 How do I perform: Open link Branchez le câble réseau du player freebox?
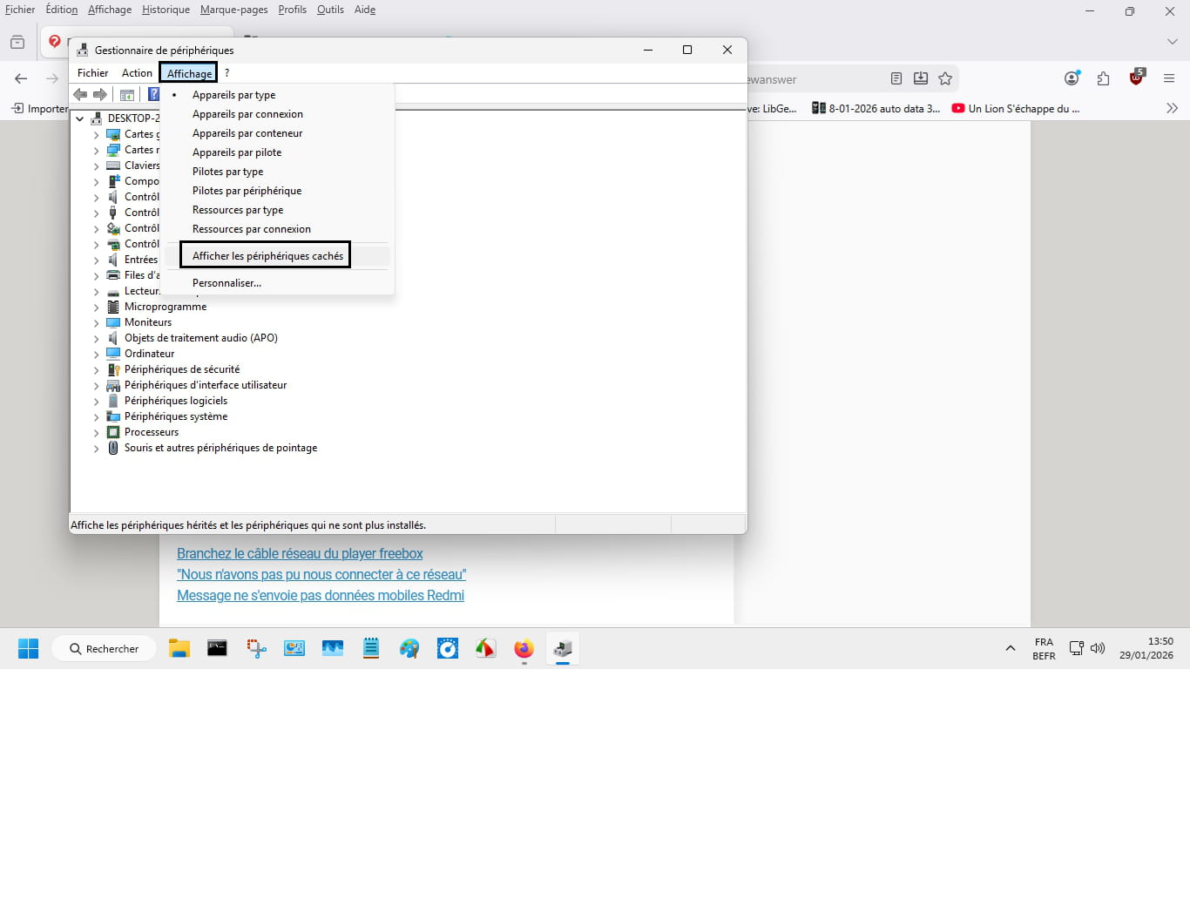(300, 554)
